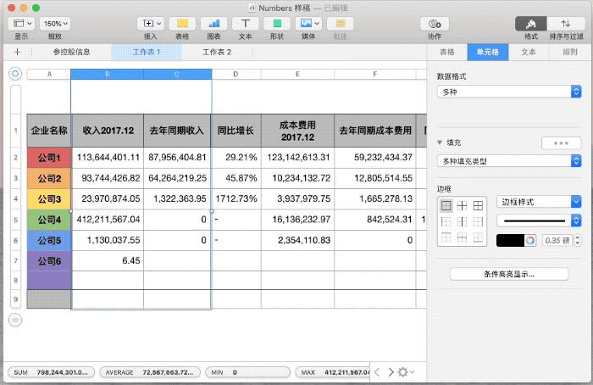This screenshot has height=385, width=593.
Task: Switch to the 参控股信息 sheet tab
Action: (71, 52)
